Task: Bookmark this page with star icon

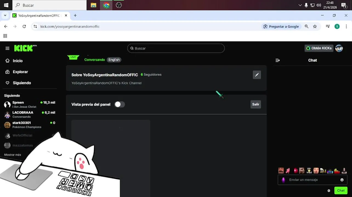Action: click(315, 27)
